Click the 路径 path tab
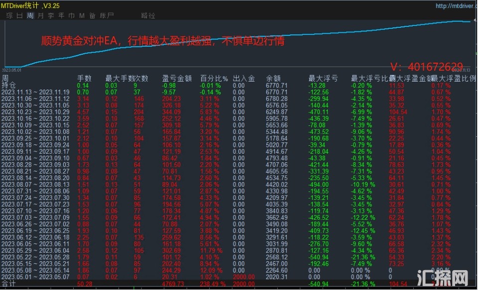 point(148,15)
